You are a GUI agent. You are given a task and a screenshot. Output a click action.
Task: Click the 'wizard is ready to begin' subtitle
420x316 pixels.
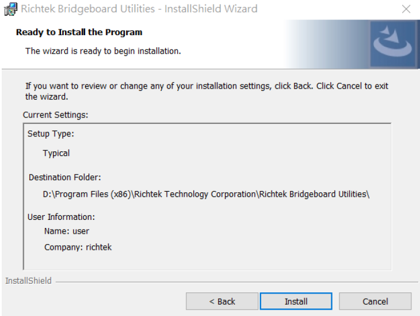coord(103,51)
